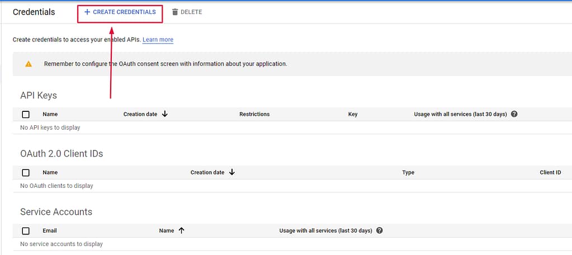Image resolution: width=572 pixels, height=255 pixels.
Task: Click the down arrow next to API Keys Creation date
Action: tap(165, 114)
